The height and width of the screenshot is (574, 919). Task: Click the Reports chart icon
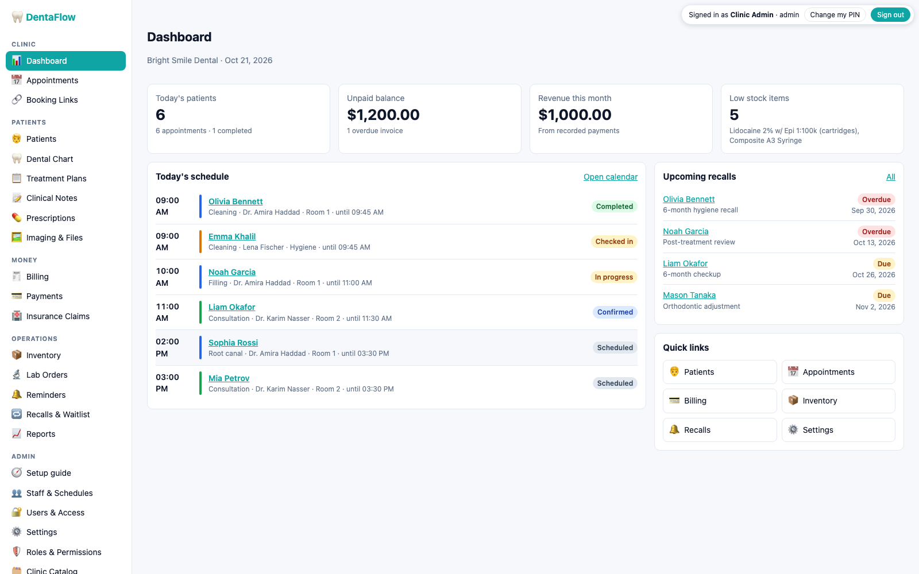pos(17,434)
